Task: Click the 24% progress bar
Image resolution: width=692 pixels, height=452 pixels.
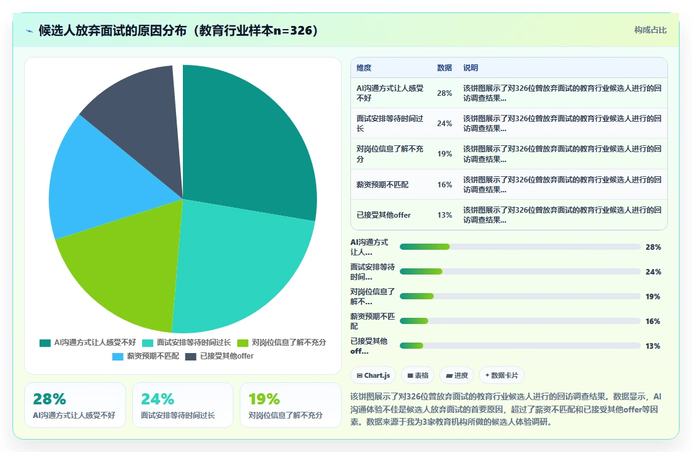Action: point(520,271)
